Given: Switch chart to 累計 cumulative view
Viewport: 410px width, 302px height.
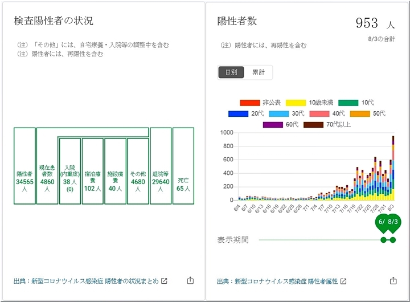Looking at the screenshot, I should point(259,72).
